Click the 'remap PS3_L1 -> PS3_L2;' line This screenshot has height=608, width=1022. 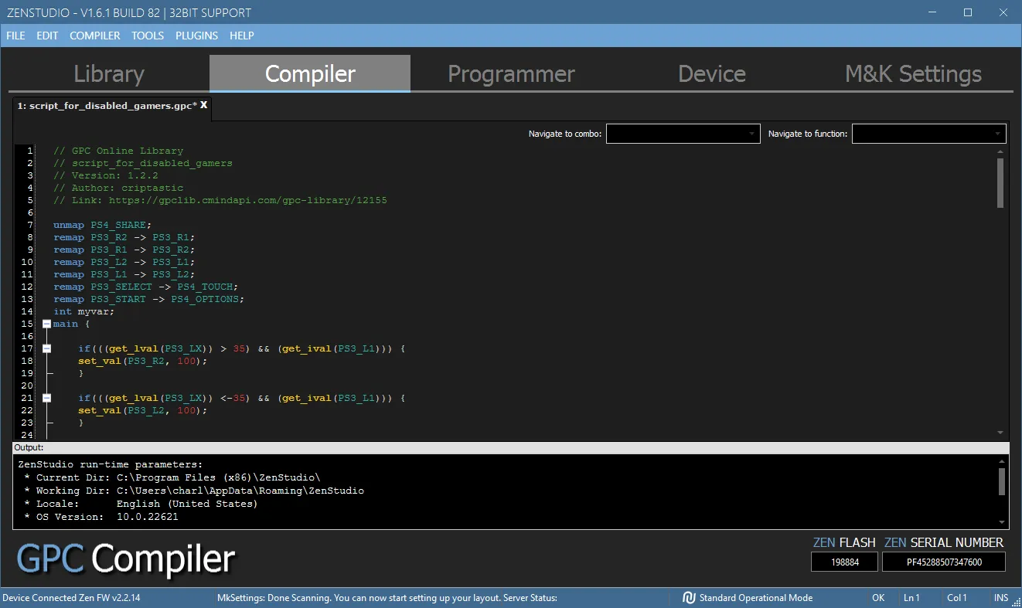click(x=124, y=274)
